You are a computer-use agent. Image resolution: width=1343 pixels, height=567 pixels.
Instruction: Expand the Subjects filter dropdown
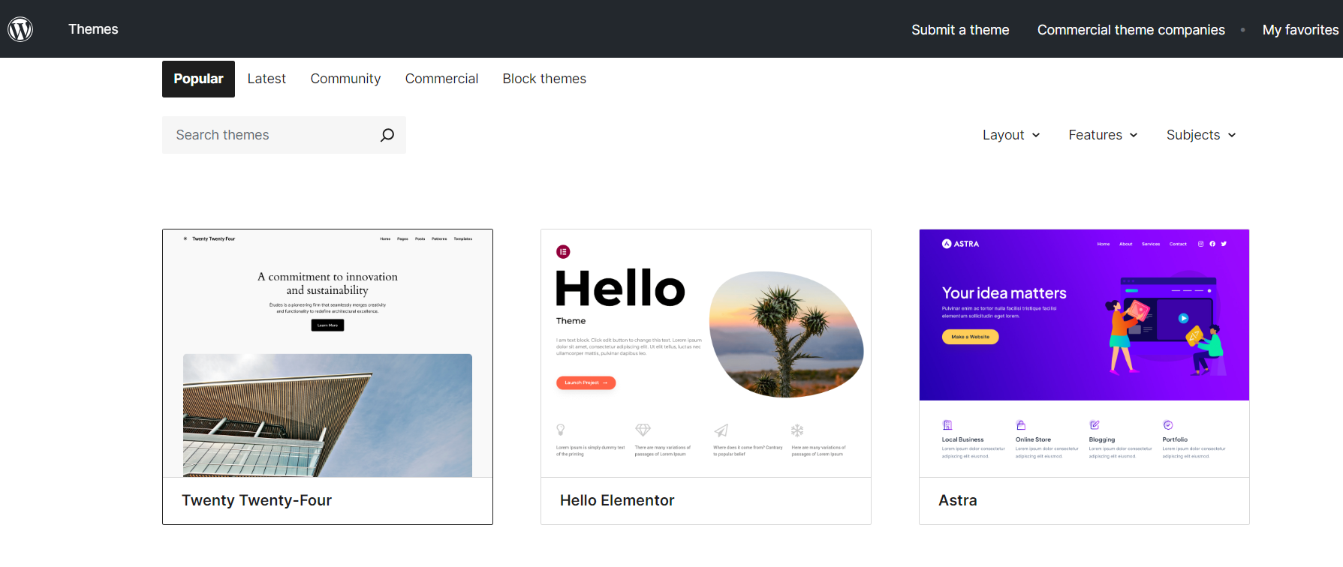[x=1200, y=135]
